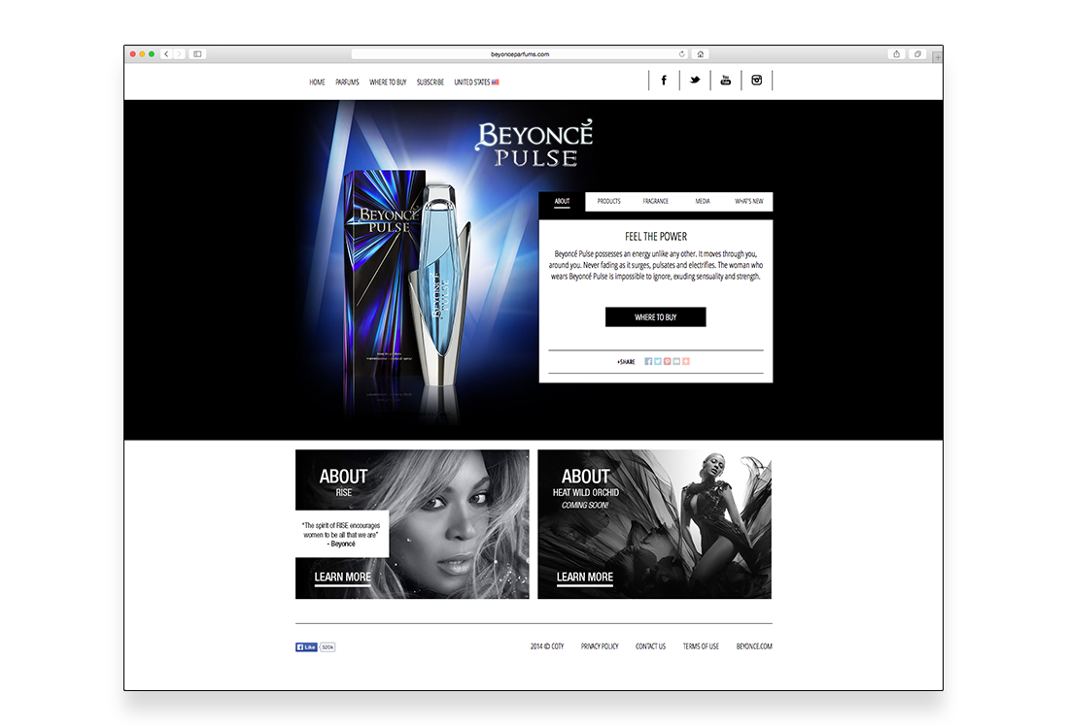1069x728 pixels.
Task: Switch to the ABOUT tab
Action: point(562,202)
